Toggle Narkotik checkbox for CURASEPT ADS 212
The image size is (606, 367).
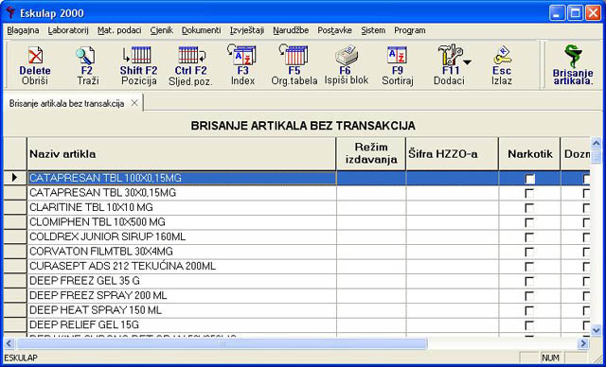(529, 267)
